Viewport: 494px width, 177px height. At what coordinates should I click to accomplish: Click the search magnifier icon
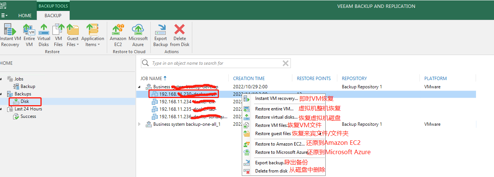[x=146, y=63]
